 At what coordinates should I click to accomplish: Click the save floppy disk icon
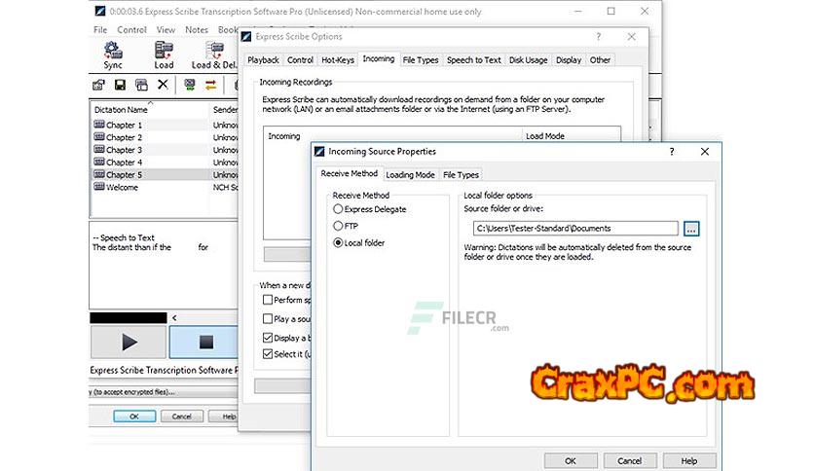[120, 85]
